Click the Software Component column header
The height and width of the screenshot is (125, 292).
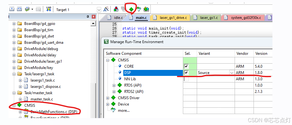pyautogui.click(x=143, y=54)
